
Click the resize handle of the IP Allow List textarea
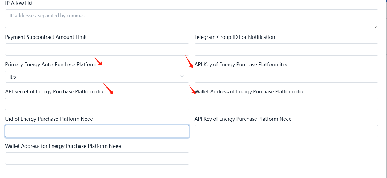pyautogui.click(x=376, y=26)
